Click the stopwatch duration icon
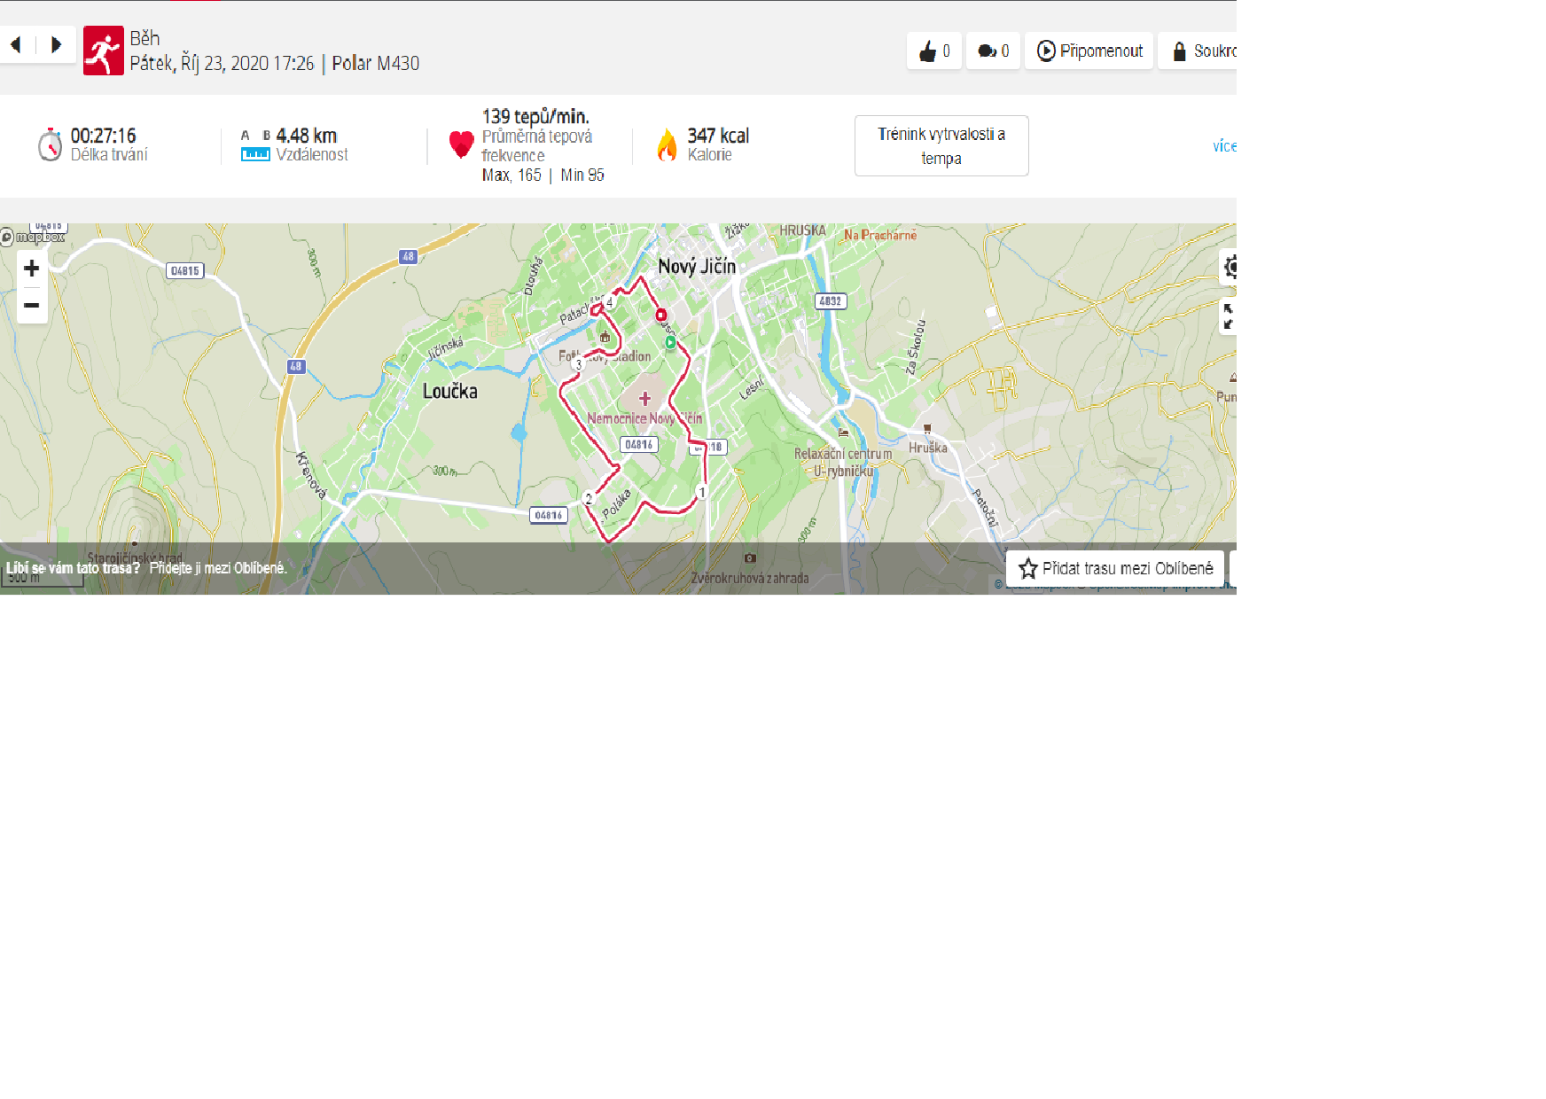This screenshot has width=1546, height=1099. (50, 144)
